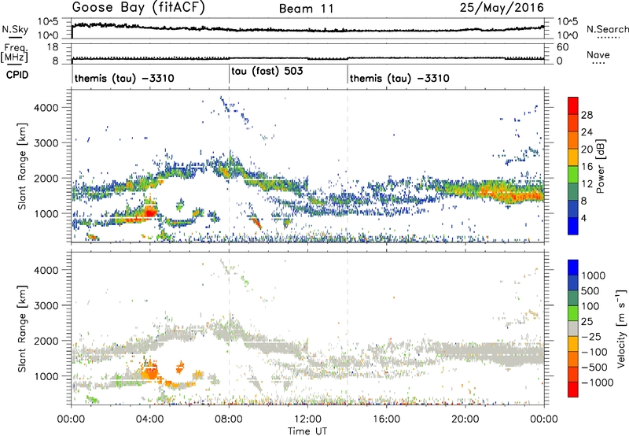Click the 'Velocity [m s-1]' color bar label
This screenshot has width=629, height=436.
point(621,328)
